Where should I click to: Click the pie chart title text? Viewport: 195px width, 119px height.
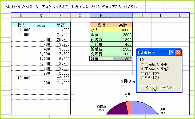point(128,81)
